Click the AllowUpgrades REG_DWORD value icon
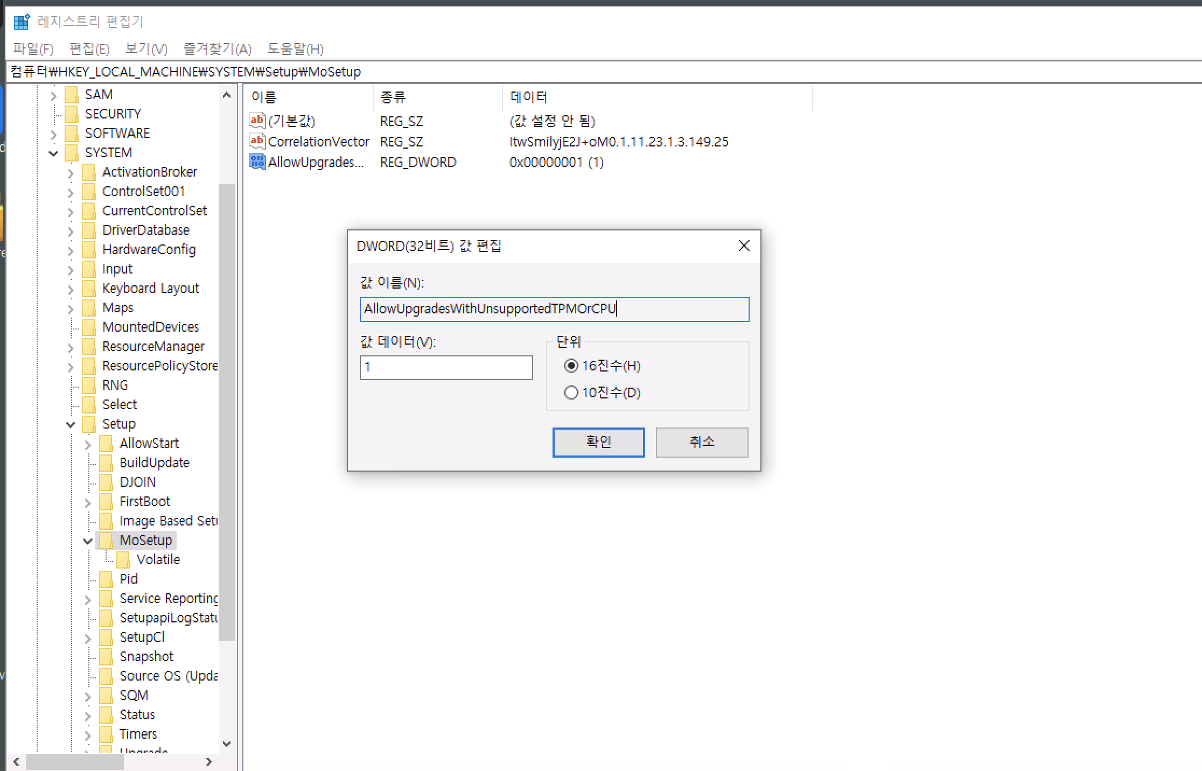This screenshot has height=771, width=1202. (257, 162)
